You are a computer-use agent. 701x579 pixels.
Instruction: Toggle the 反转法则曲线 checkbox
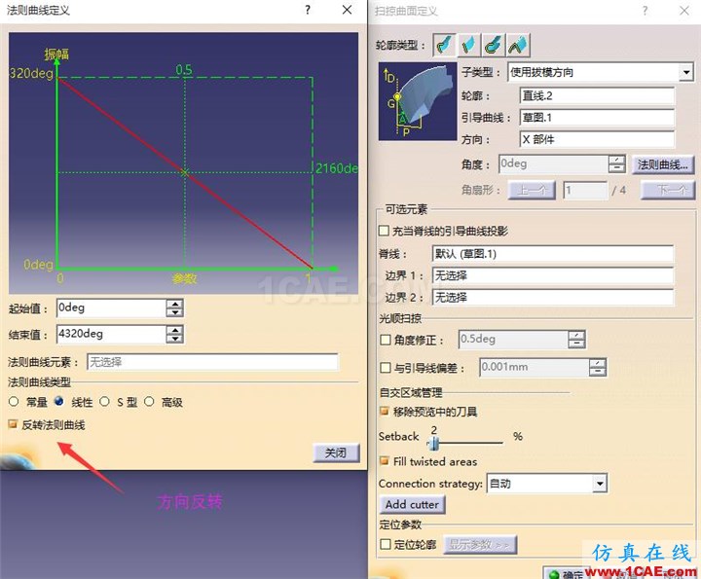[x=13, y=424]
